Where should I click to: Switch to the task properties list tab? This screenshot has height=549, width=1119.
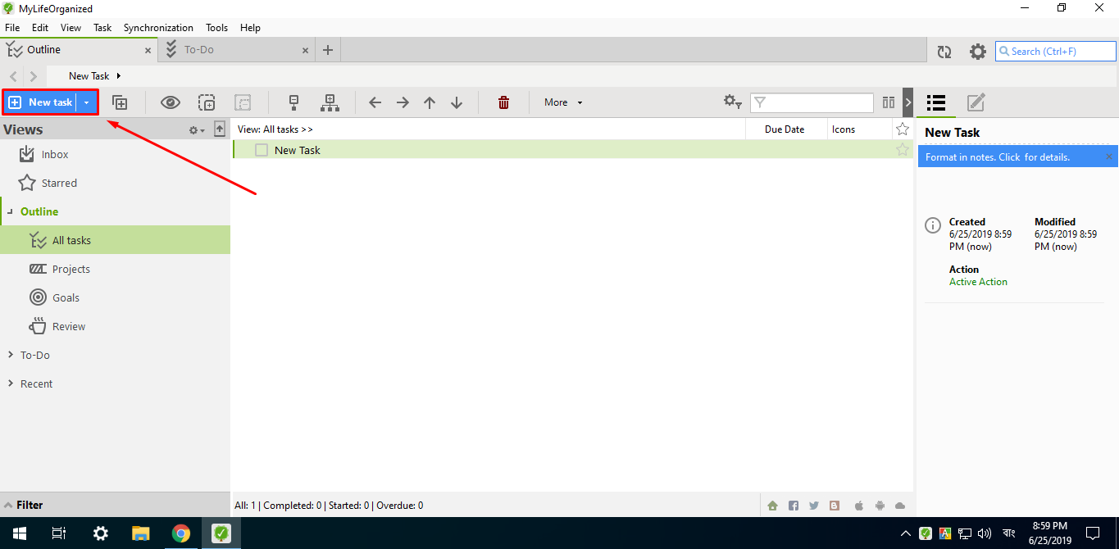coord(936,102)
